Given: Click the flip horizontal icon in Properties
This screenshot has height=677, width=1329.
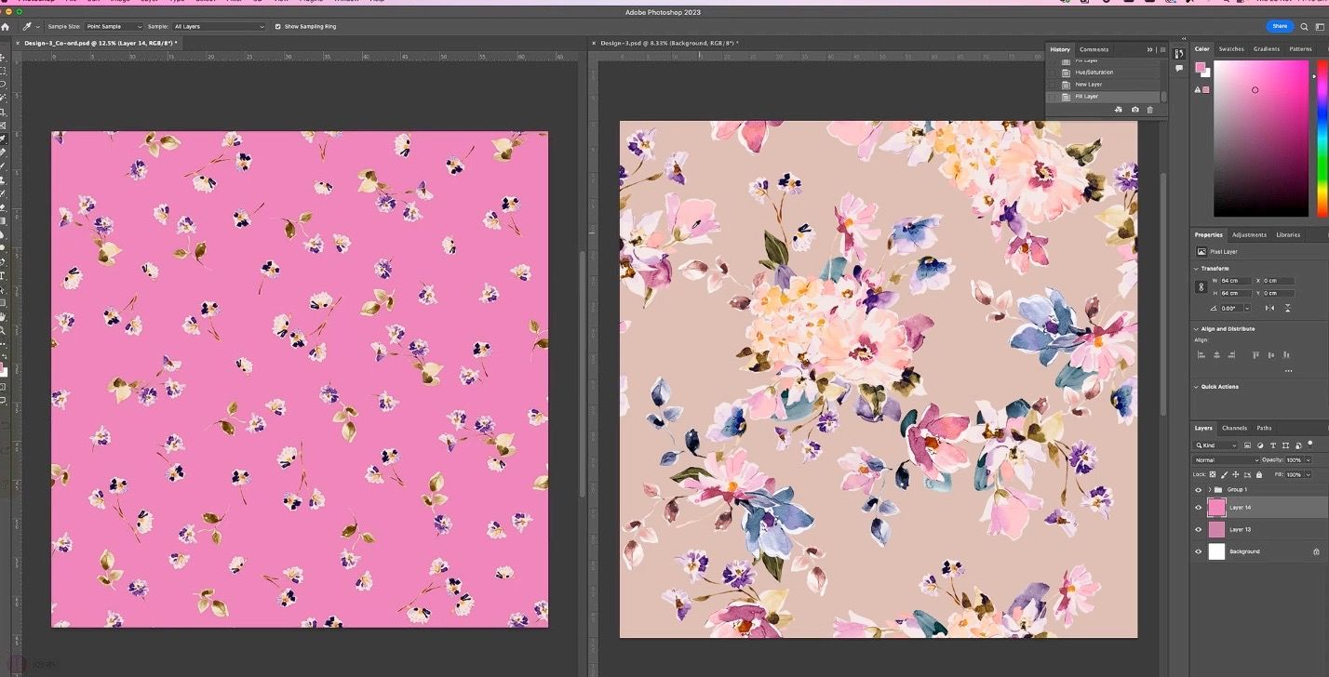Looking at the screenshot, I should [x=1272, y=308].
